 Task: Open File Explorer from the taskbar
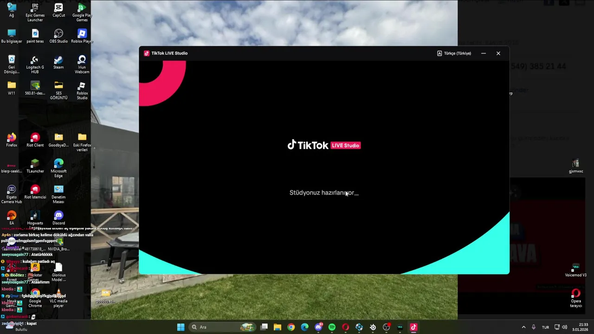278,327
